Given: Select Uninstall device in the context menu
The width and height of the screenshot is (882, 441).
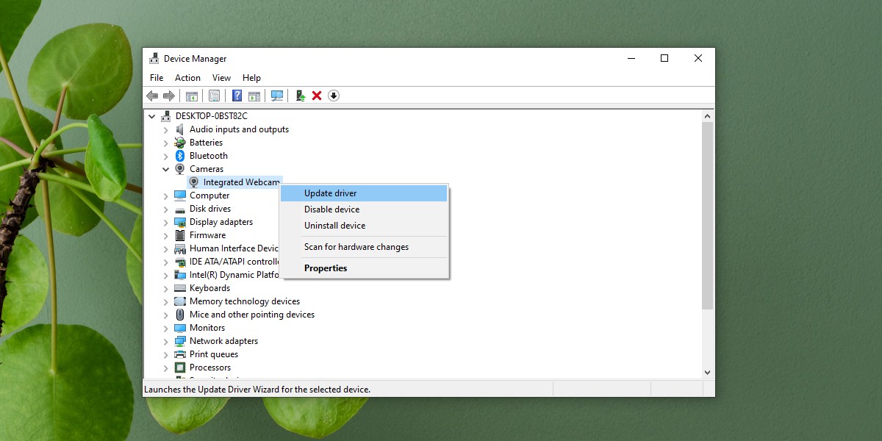Looking at the screenshot, I should [x=334, y=225].
